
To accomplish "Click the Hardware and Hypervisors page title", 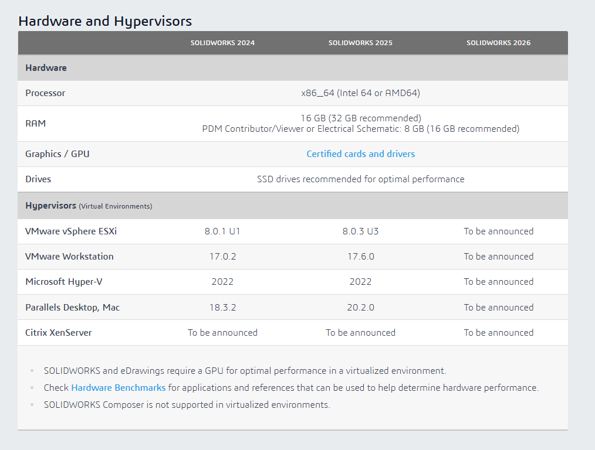I will point(105,21).
